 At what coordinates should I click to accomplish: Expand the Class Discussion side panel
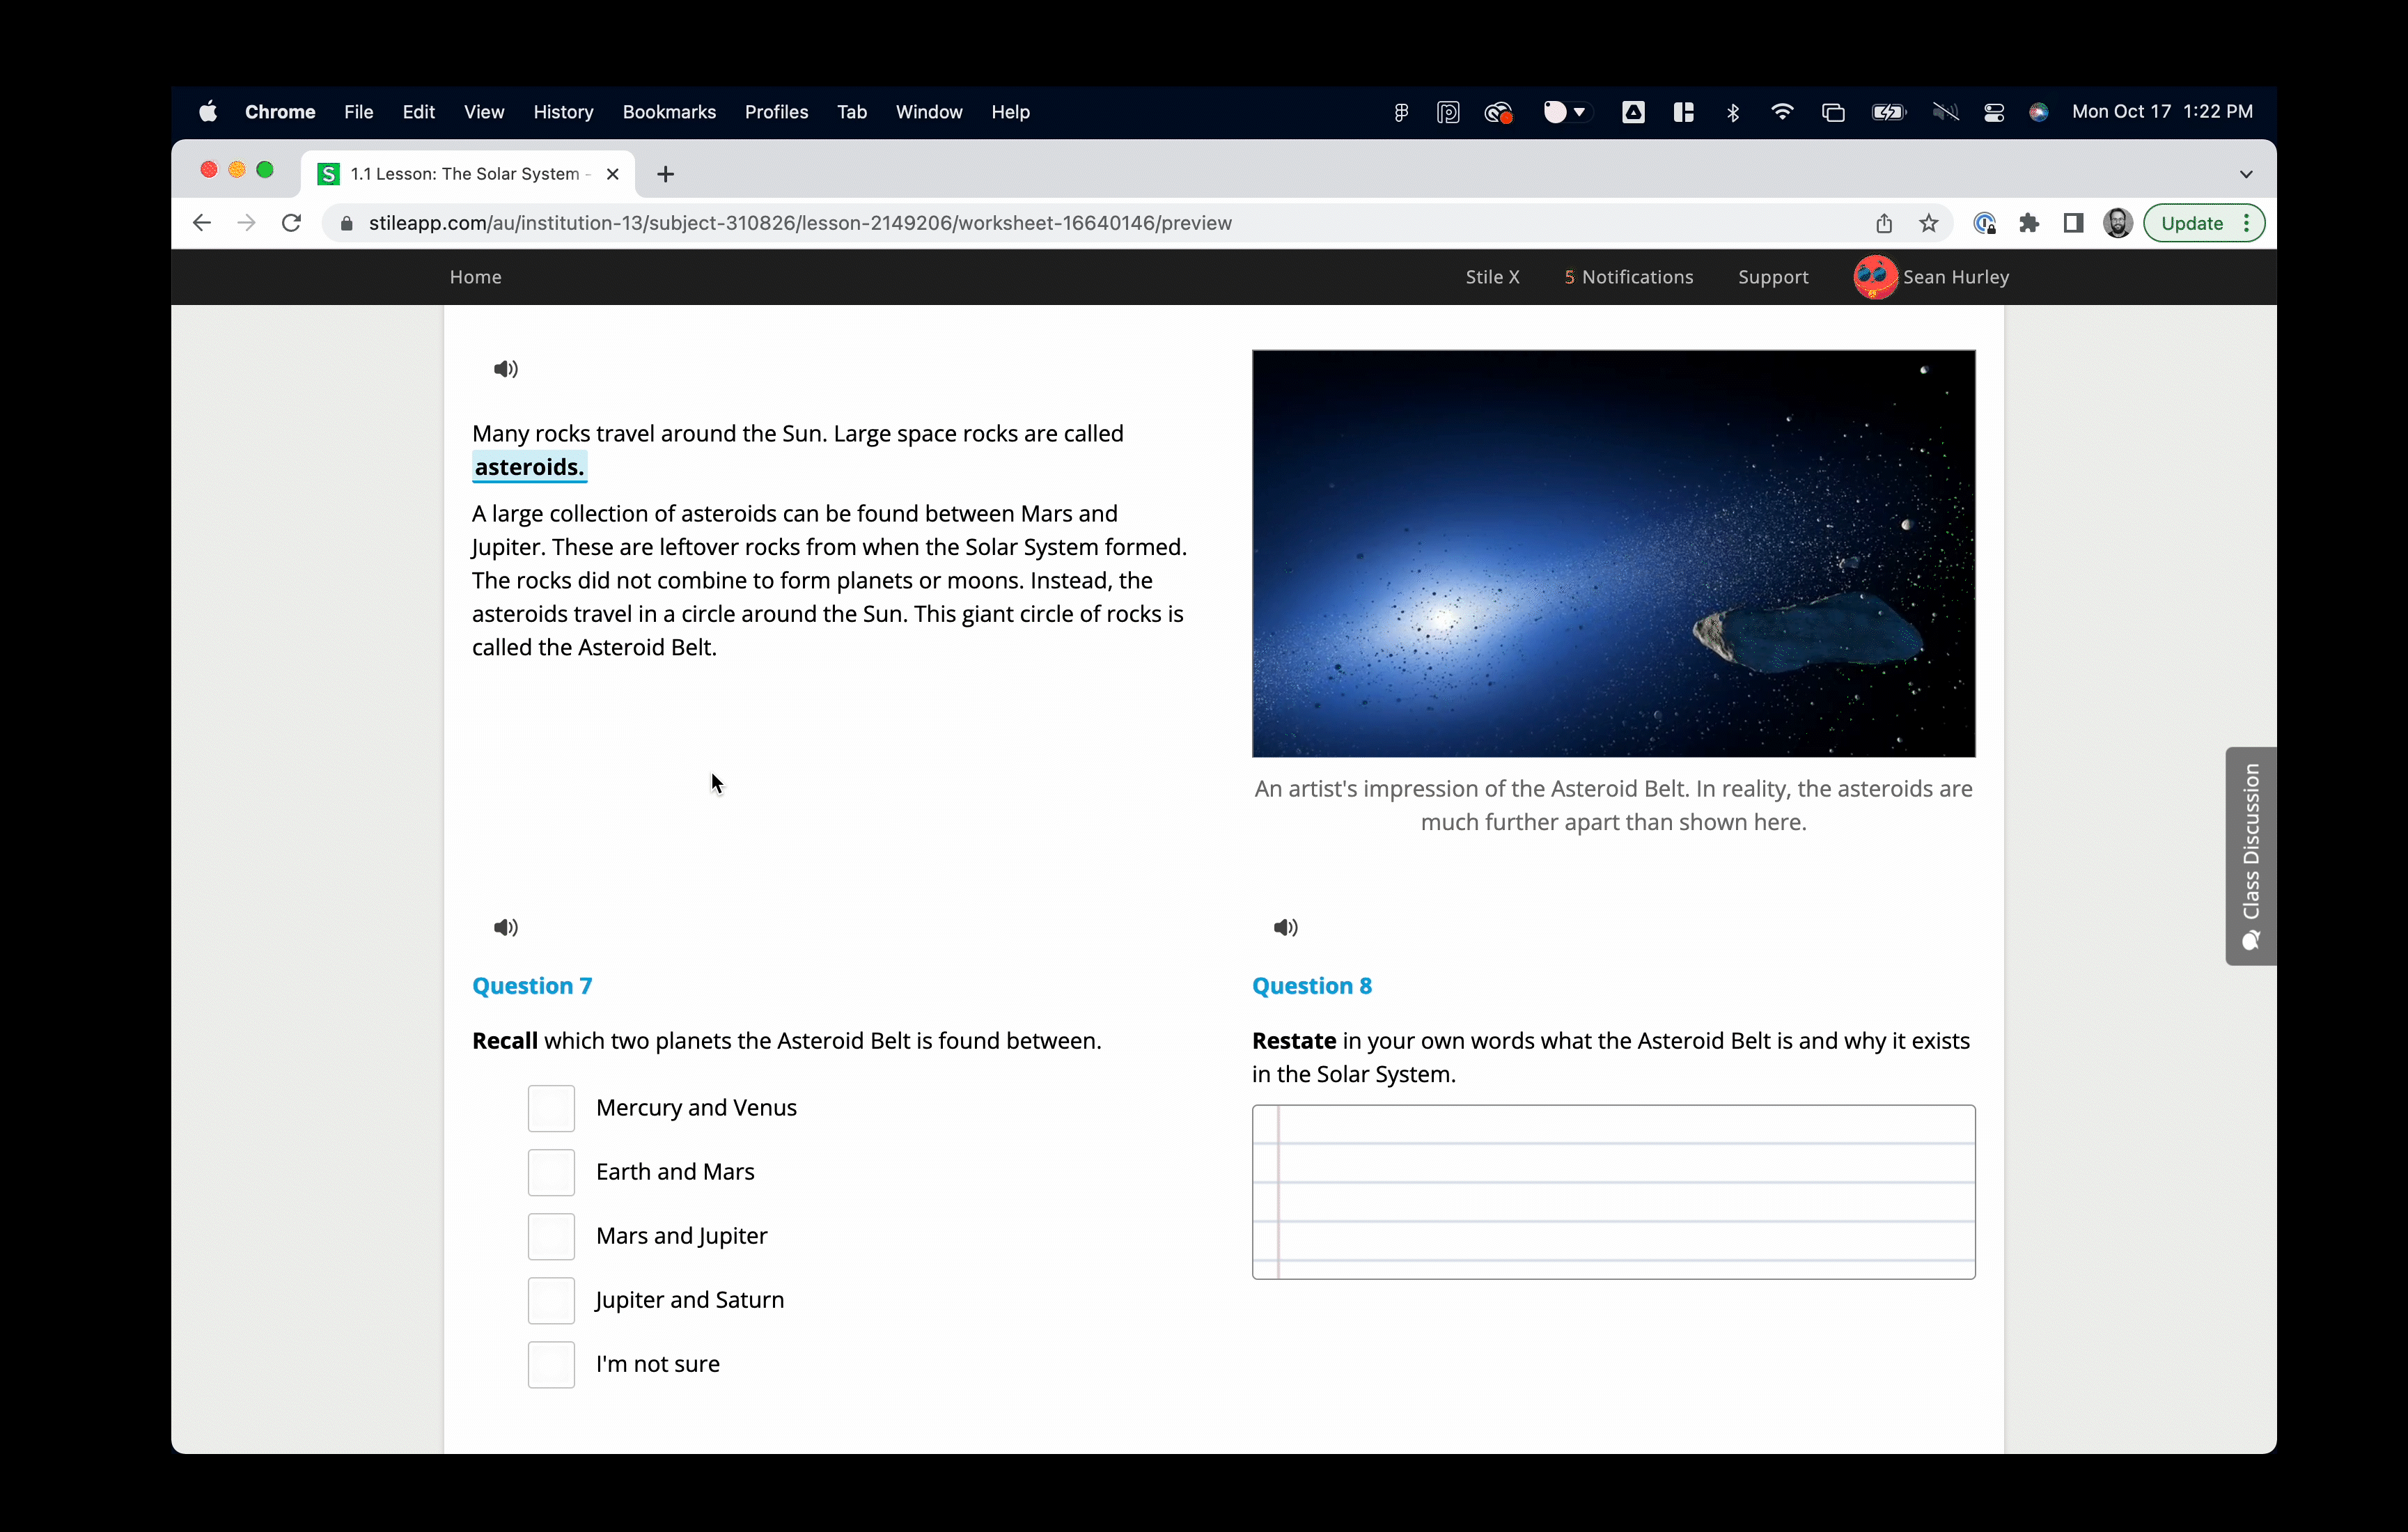(x=2250, y=856)
